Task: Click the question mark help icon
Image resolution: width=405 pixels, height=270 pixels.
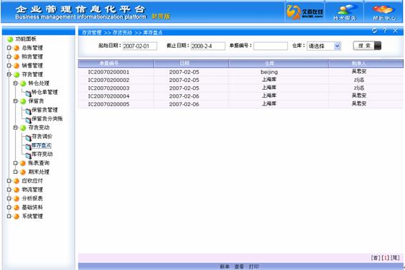Action: point(385,31)
